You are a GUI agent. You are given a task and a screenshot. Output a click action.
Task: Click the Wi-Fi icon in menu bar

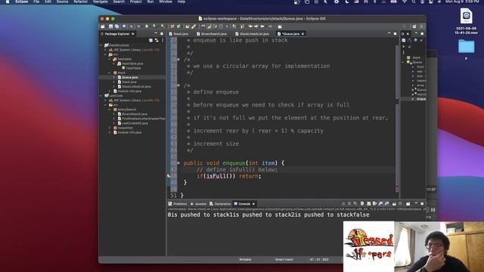(x=405, y=2)
